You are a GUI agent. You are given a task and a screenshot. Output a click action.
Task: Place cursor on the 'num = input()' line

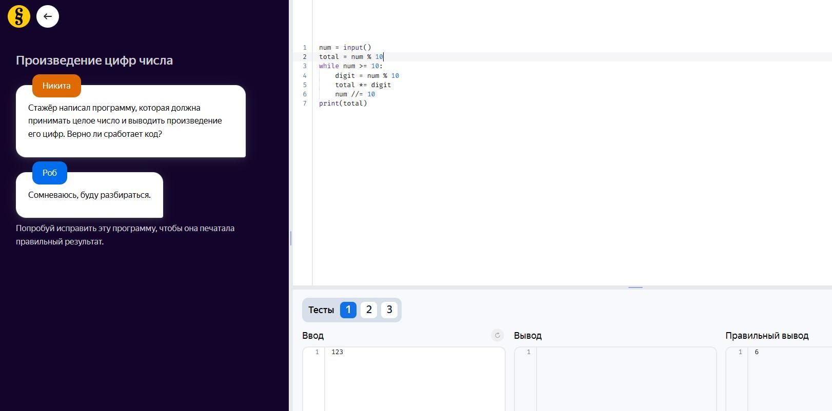click(x=345, y=48)
